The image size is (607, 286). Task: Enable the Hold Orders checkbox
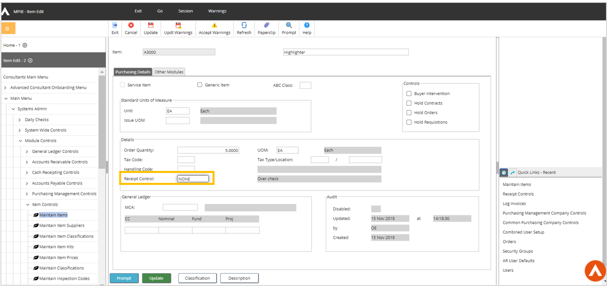[x=409, y=113]
